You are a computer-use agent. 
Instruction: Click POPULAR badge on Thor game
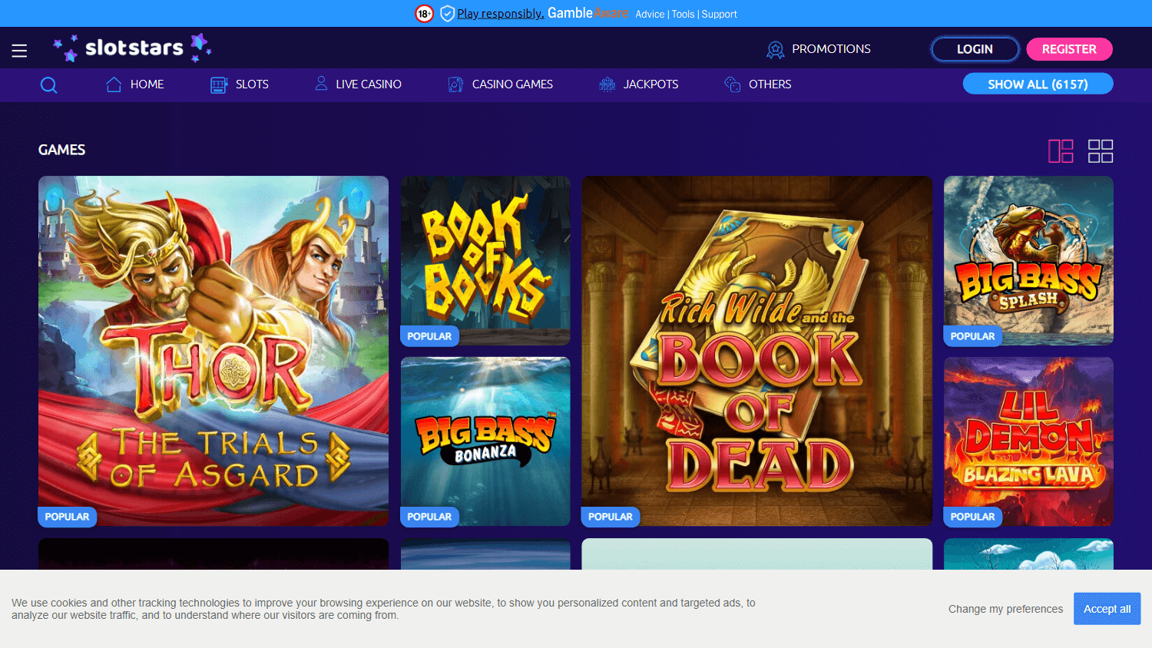click(x=67, y=517)
